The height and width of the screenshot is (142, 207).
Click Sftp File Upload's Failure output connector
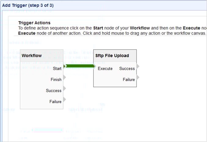pos(138,77)
